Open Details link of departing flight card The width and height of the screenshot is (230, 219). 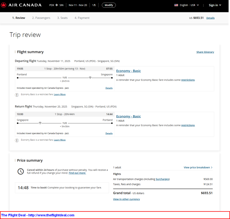click(109, 88)
